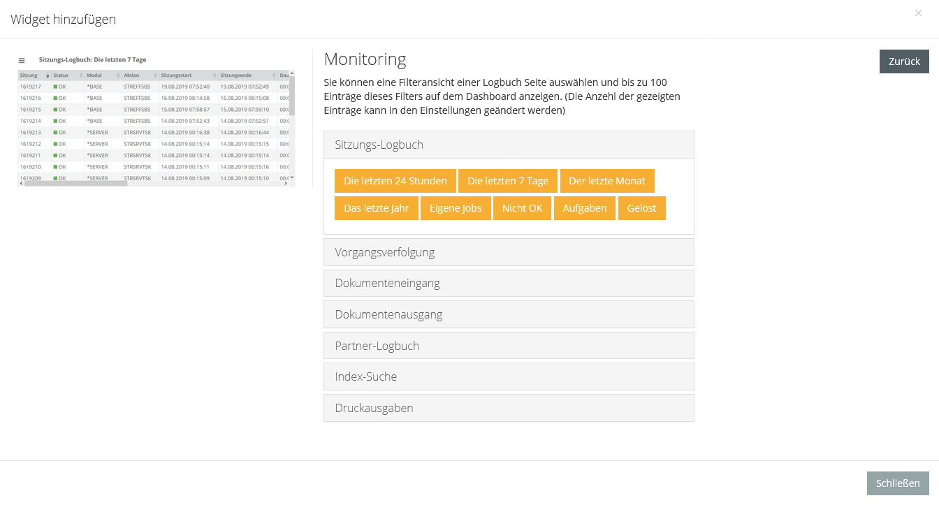Image resolution: width=939 pixels, height=505 pixels.
Task: Choose the Eigene Jobs filter
Action: pyautogui.click(x=456, y=208)
